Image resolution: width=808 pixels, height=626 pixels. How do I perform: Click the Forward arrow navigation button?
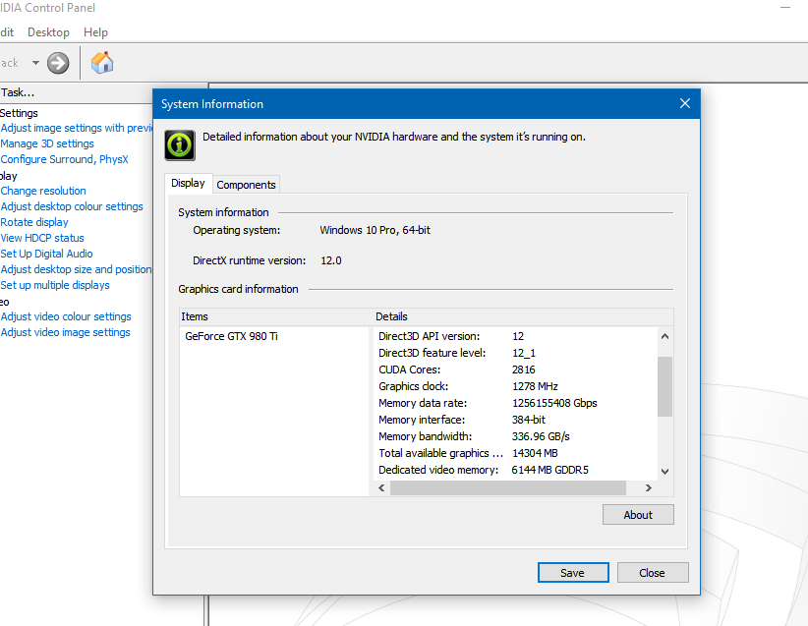(x=58, y=63)
